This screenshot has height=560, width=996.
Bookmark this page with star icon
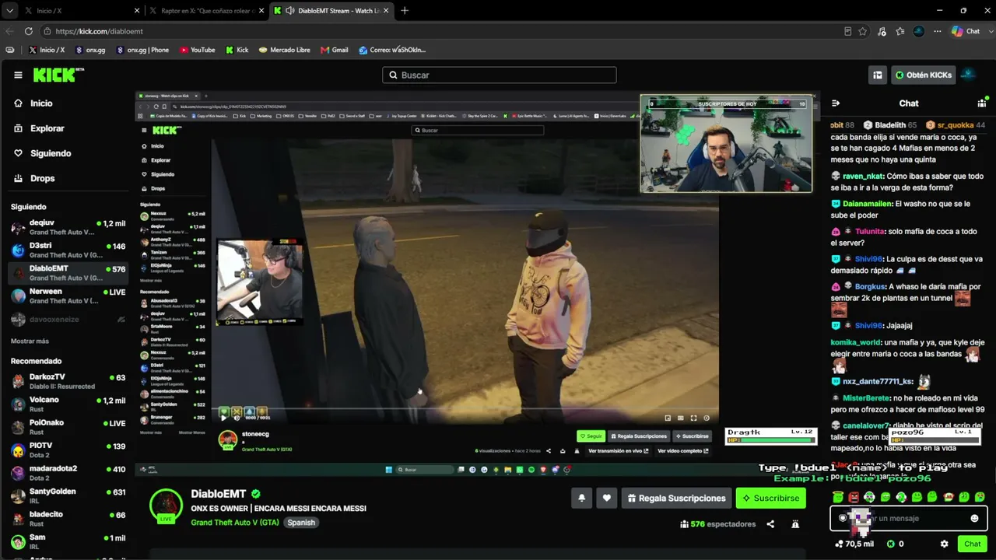863,31
